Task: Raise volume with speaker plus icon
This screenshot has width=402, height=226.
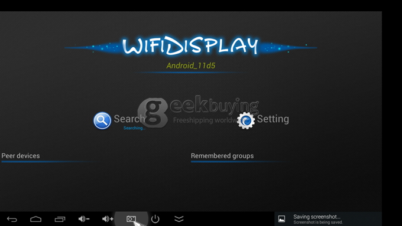Action: click(x=108, y=219)
